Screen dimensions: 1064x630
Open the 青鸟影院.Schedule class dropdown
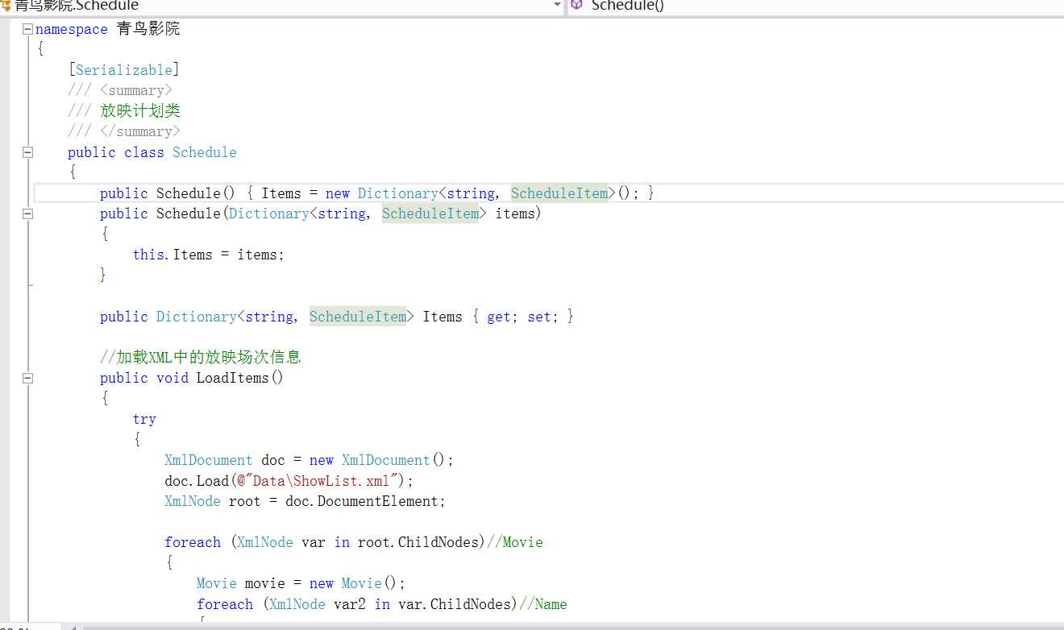[282, 6]
